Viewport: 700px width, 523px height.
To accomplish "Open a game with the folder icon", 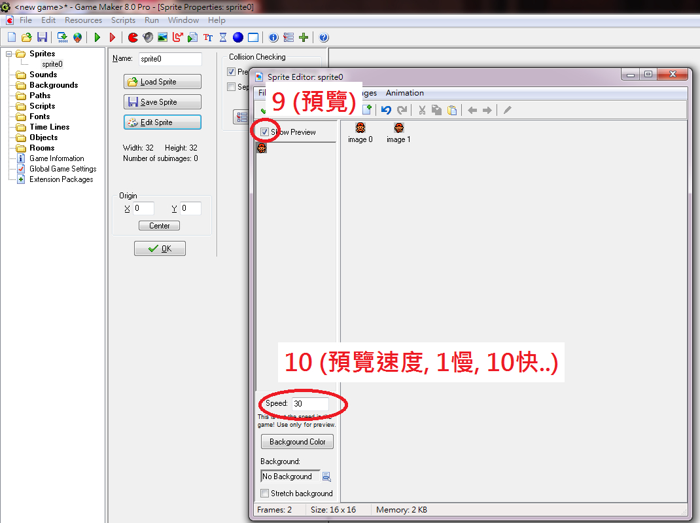I will click(x=27, y=37).
